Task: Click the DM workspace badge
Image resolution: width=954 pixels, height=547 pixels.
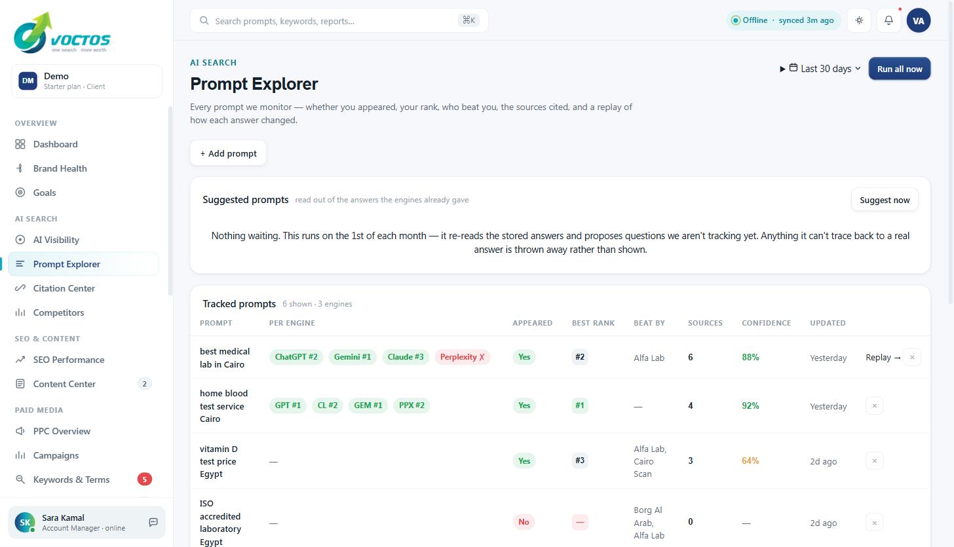Action: (x=28, y=81)
